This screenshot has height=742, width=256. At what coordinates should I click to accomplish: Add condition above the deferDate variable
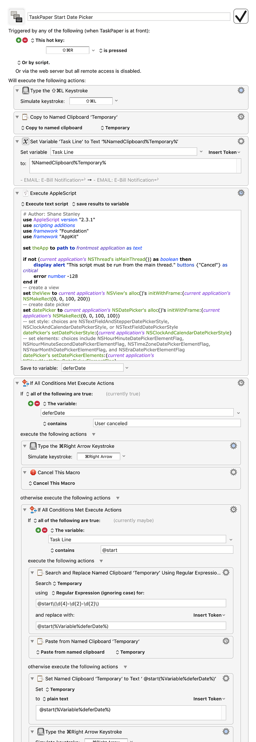pos(31,403)
